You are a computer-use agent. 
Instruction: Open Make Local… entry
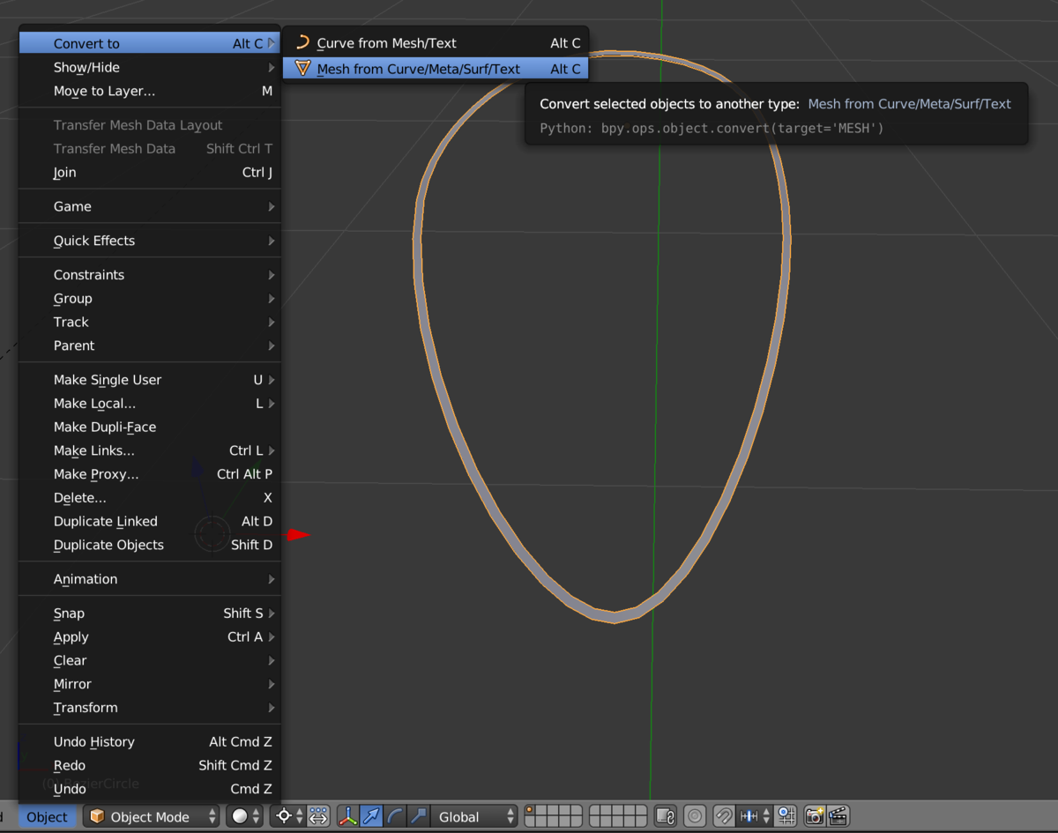(150, 404)
